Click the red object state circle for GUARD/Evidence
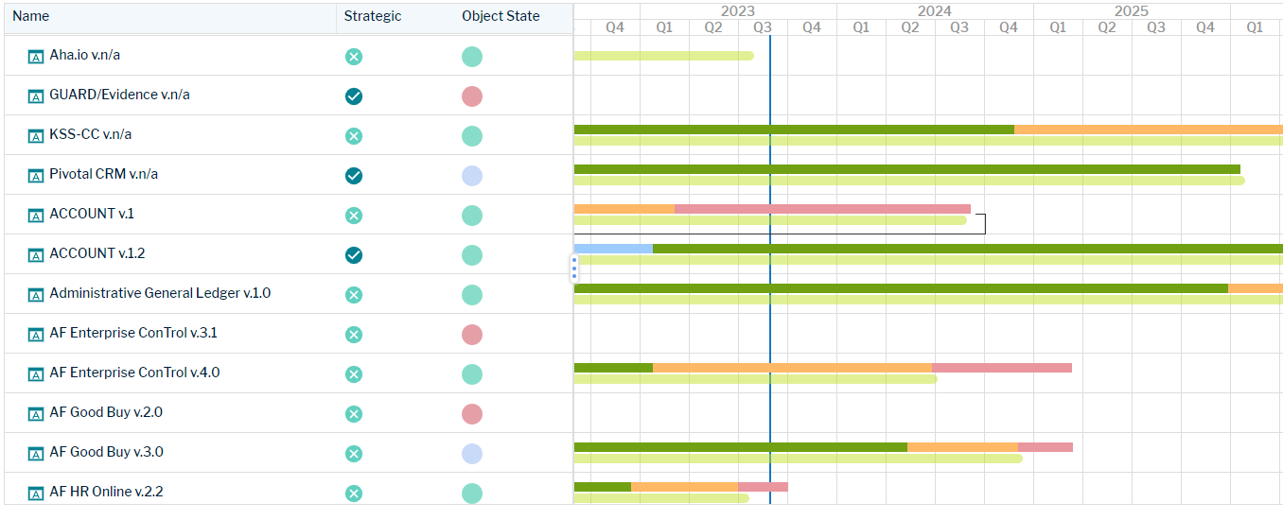The height and width of the screenshot is (520, 1283). [472, 96]
